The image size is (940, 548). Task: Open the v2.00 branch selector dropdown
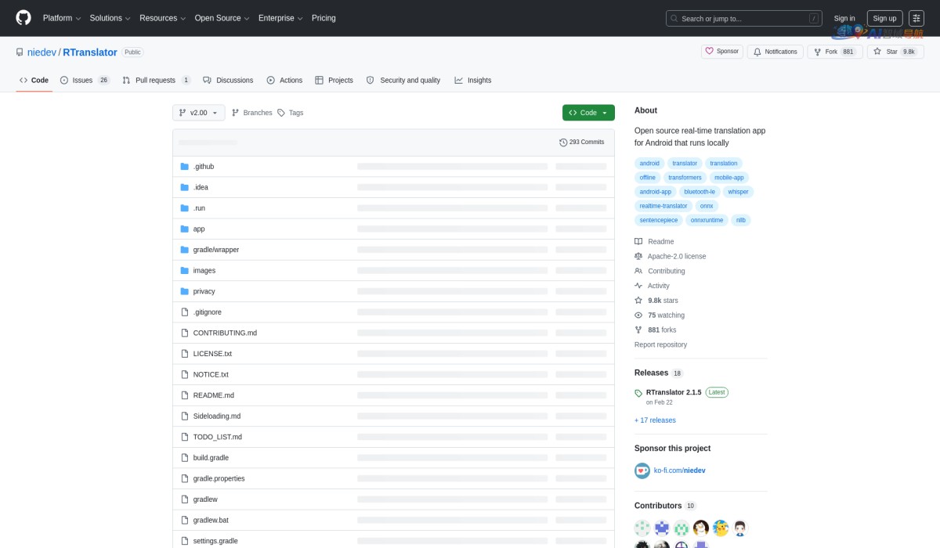coord(198,113)
